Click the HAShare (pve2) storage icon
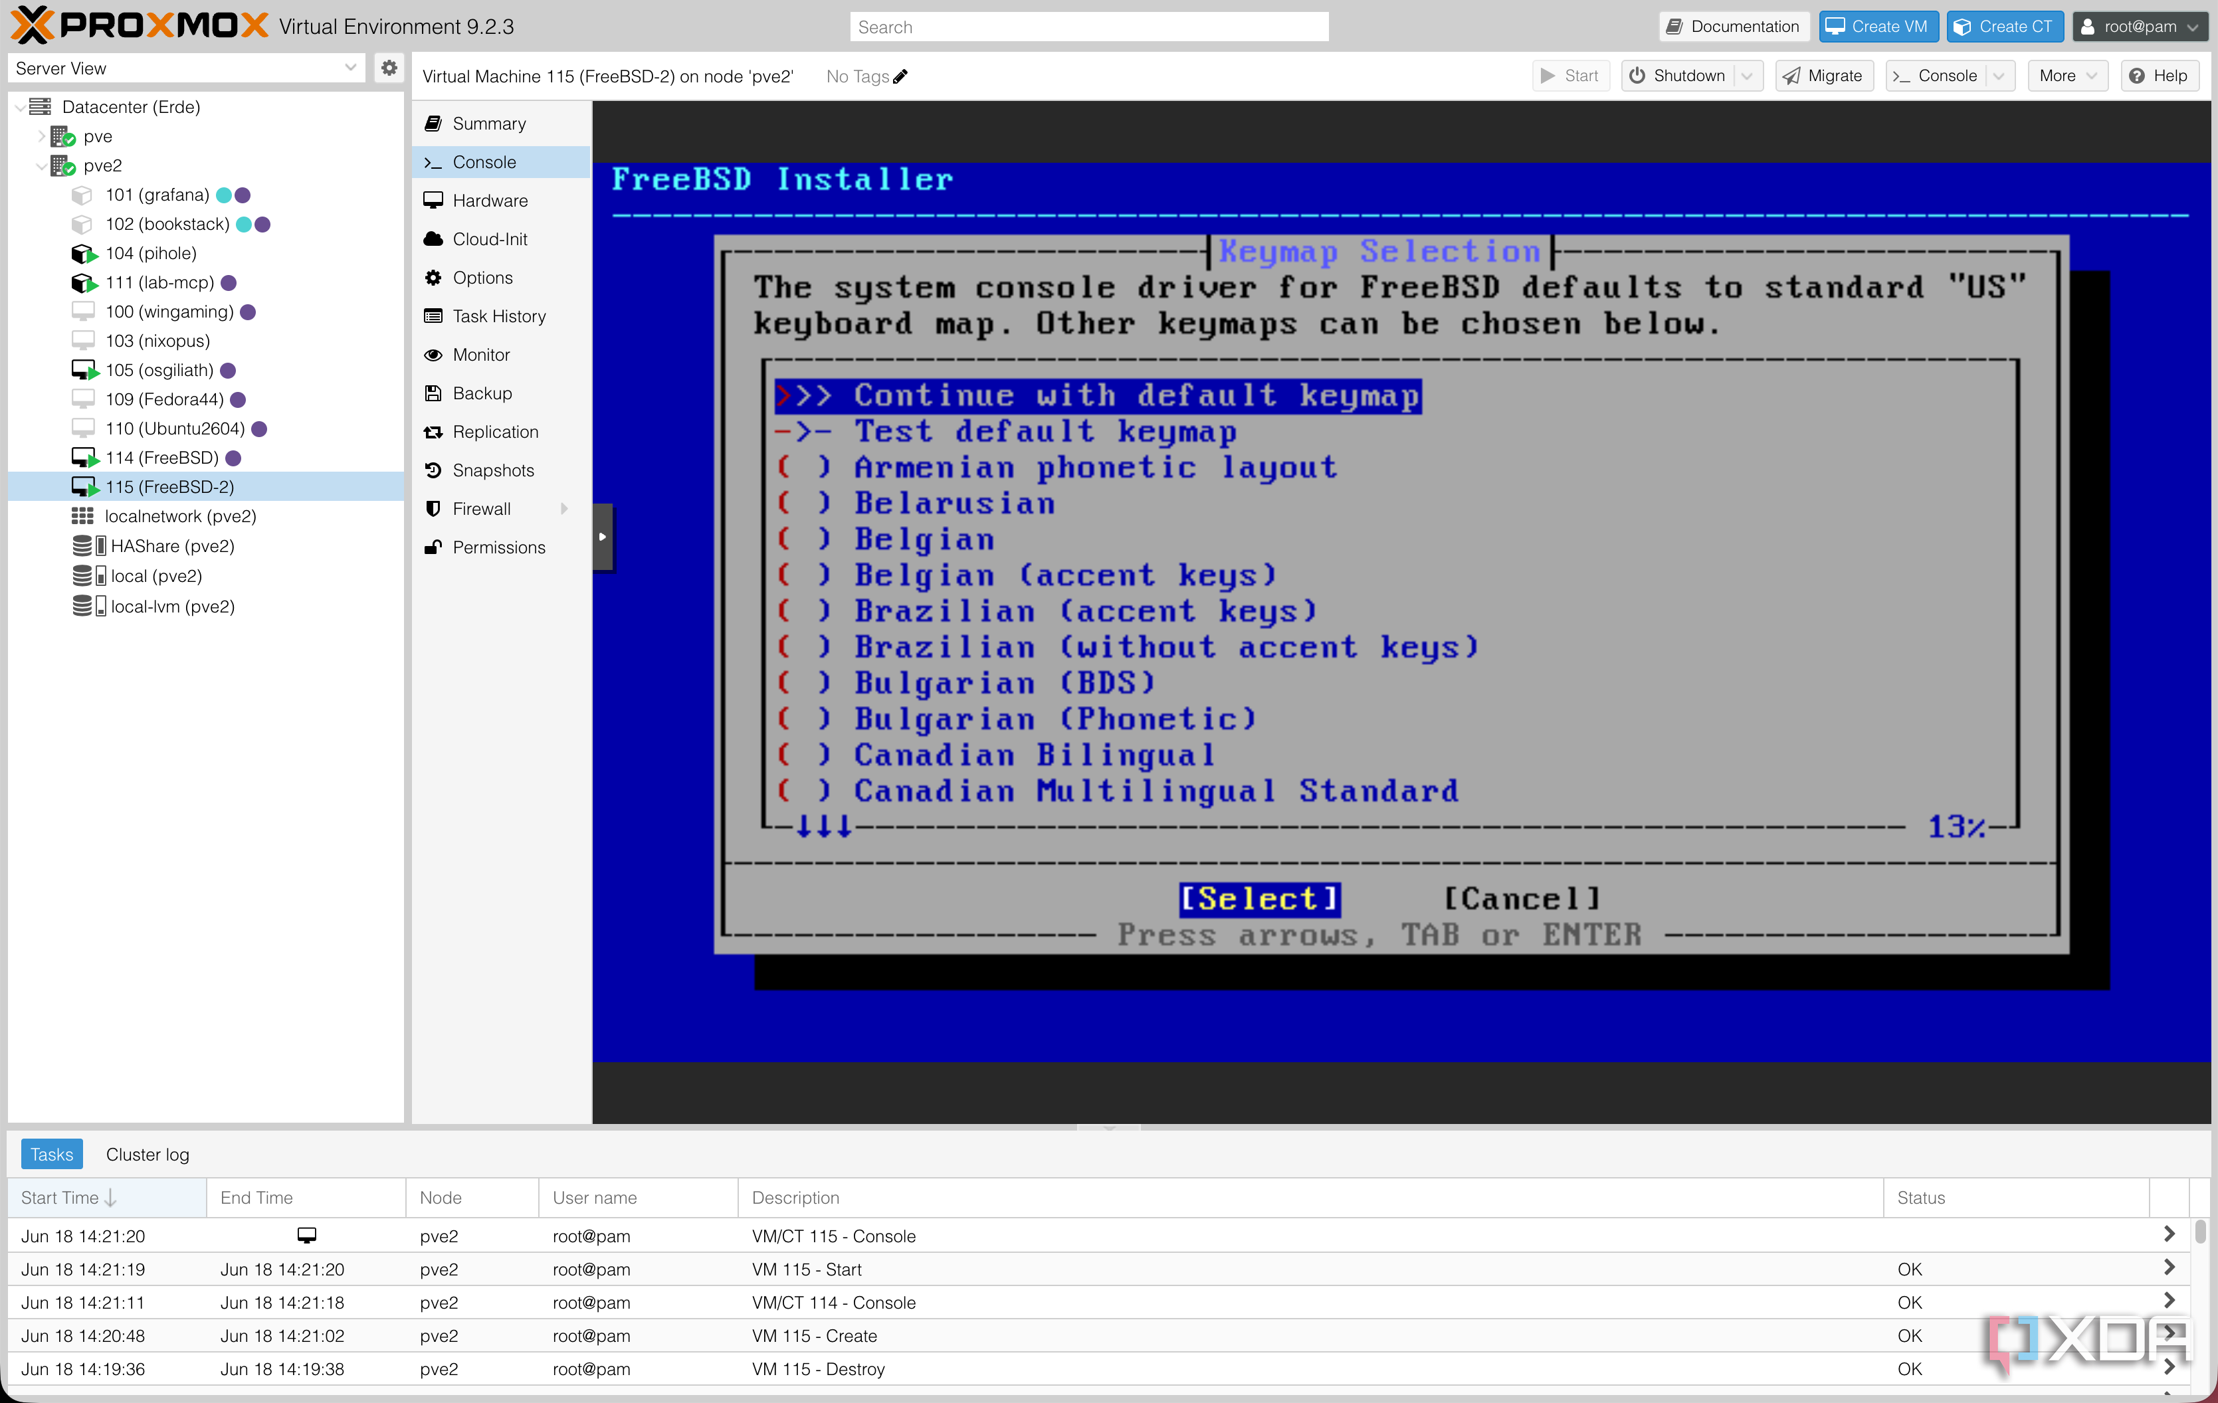 tap(89, 546)
